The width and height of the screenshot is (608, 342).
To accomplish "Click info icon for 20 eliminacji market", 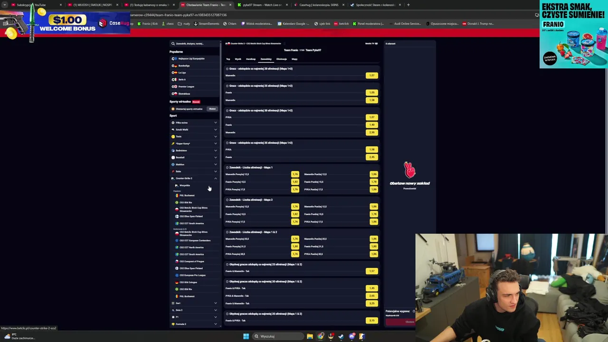I will tap(227, 69).
